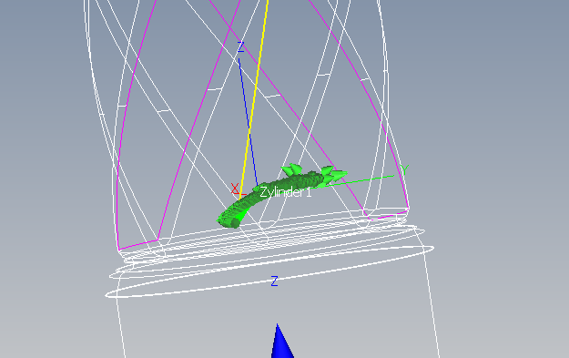Screen dimensions: 569x358
Task: Select the blue Z axis label at the top
Action: [x=240, y=47]
